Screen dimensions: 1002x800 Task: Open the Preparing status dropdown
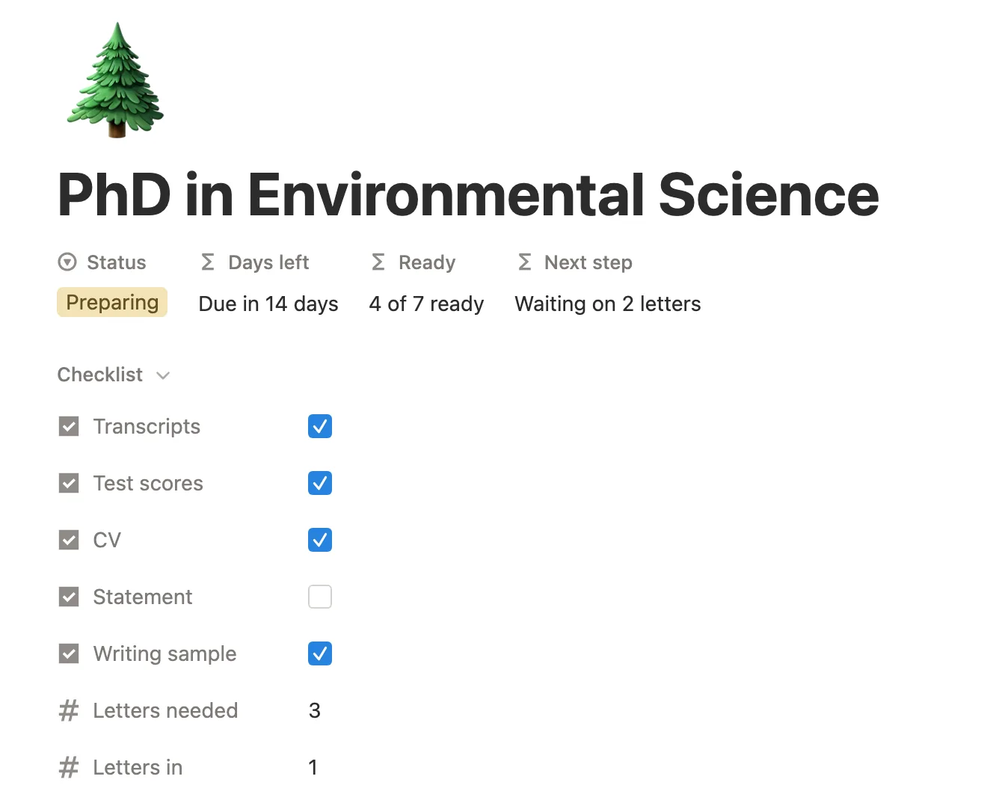point(112,302)
